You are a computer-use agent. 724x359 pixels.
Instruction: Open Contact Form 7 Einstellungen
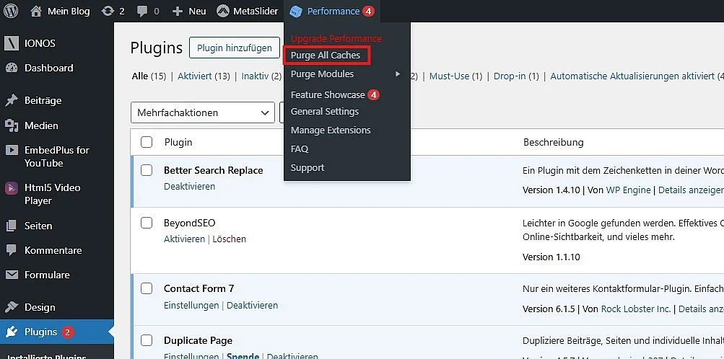191,306
